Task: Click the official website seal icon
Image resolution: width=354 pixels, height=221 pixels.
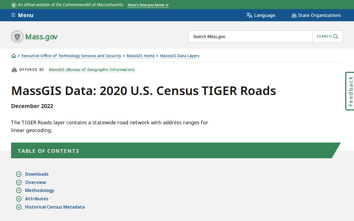Action: pos(14,5)
